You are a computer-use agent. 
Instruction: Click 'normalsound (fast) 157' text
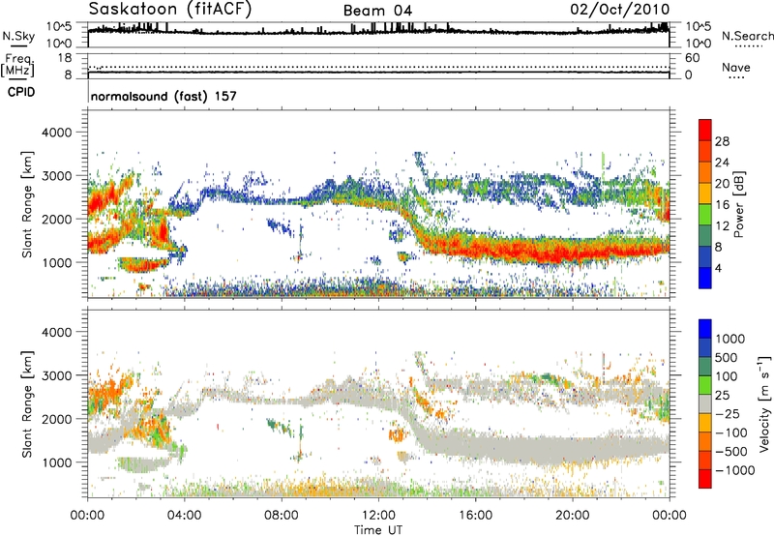tap(164, 96)
